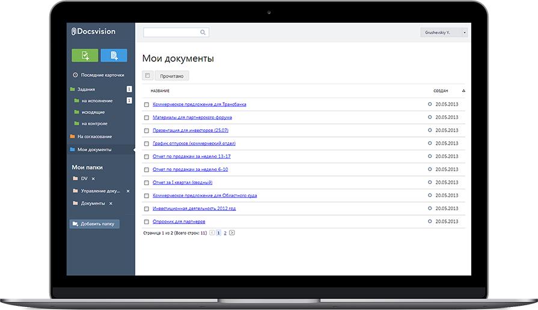Click status circle in График отпусков row
Image resolution: width=538 pixels, height=310 pixels.
coord(430,143)
